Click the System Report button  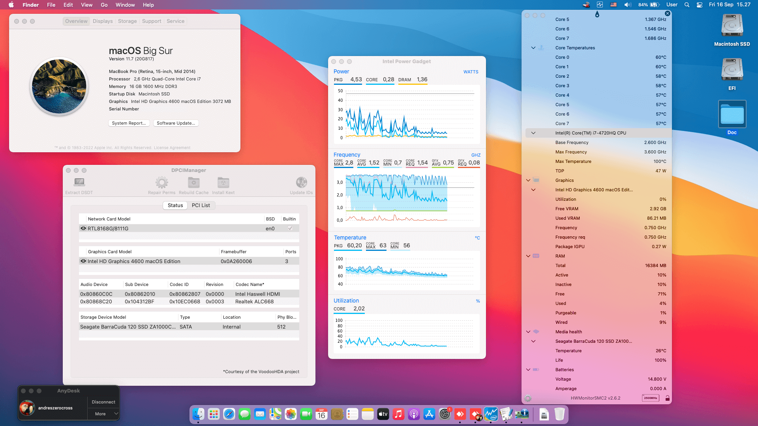point(129,123)
